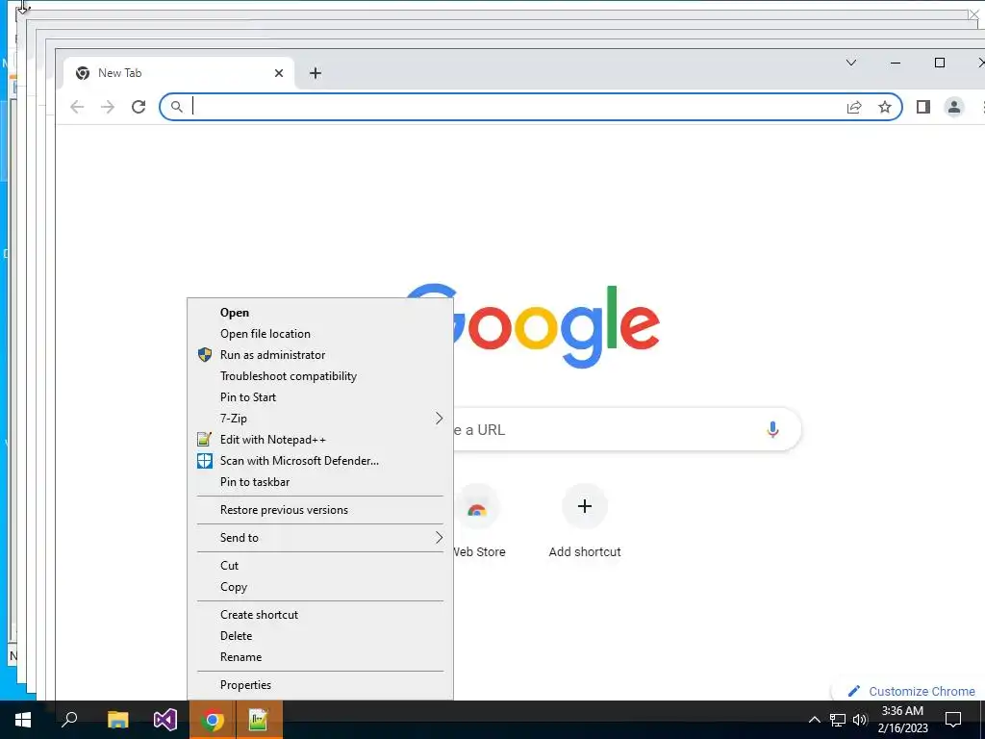Bookmark this tab with the star icon
This screenshot has width=985, height=739.
(885, 107)
